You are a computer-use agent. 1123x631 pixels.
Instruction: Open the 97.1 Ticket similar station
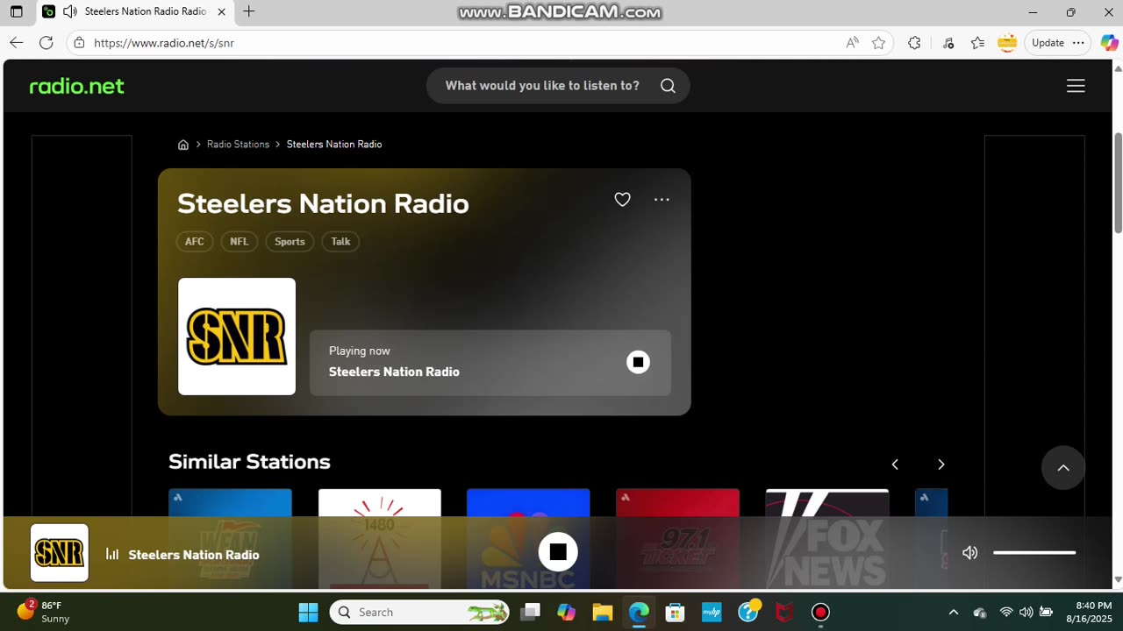677,538
